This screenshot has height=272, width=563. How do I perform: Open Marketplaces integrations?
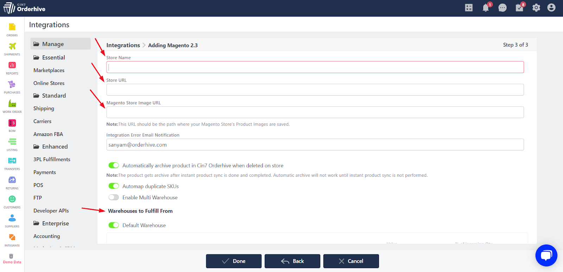[49, 70]
